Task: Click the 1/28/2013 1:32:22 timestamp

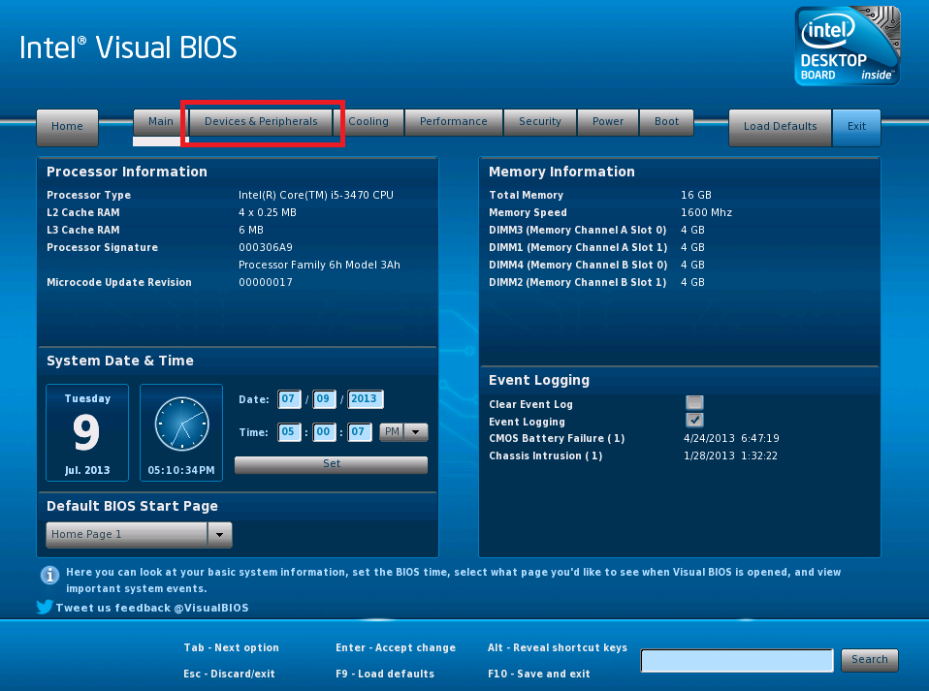Action: pyautogui.click(x=730, y=455)
